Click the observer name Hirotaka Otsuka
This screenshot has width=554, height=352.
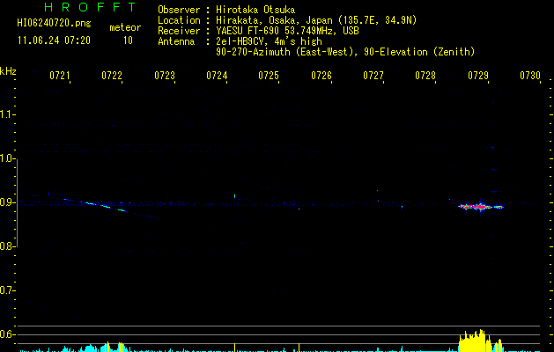coord(255,10)
